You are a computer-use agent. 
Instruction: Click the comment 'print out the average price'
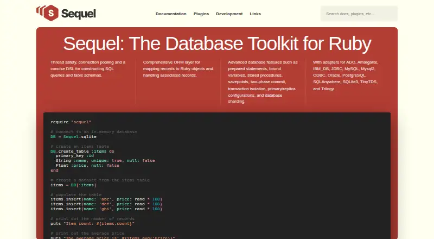(87, 234)
